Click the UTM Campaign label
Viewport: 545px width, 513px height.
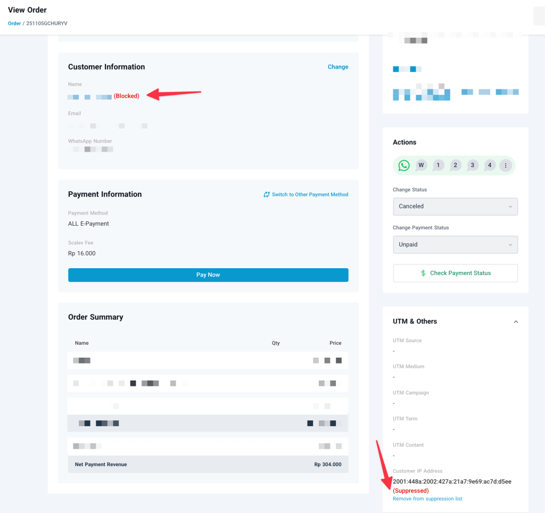pyautogui.click(x=411, y=393)
